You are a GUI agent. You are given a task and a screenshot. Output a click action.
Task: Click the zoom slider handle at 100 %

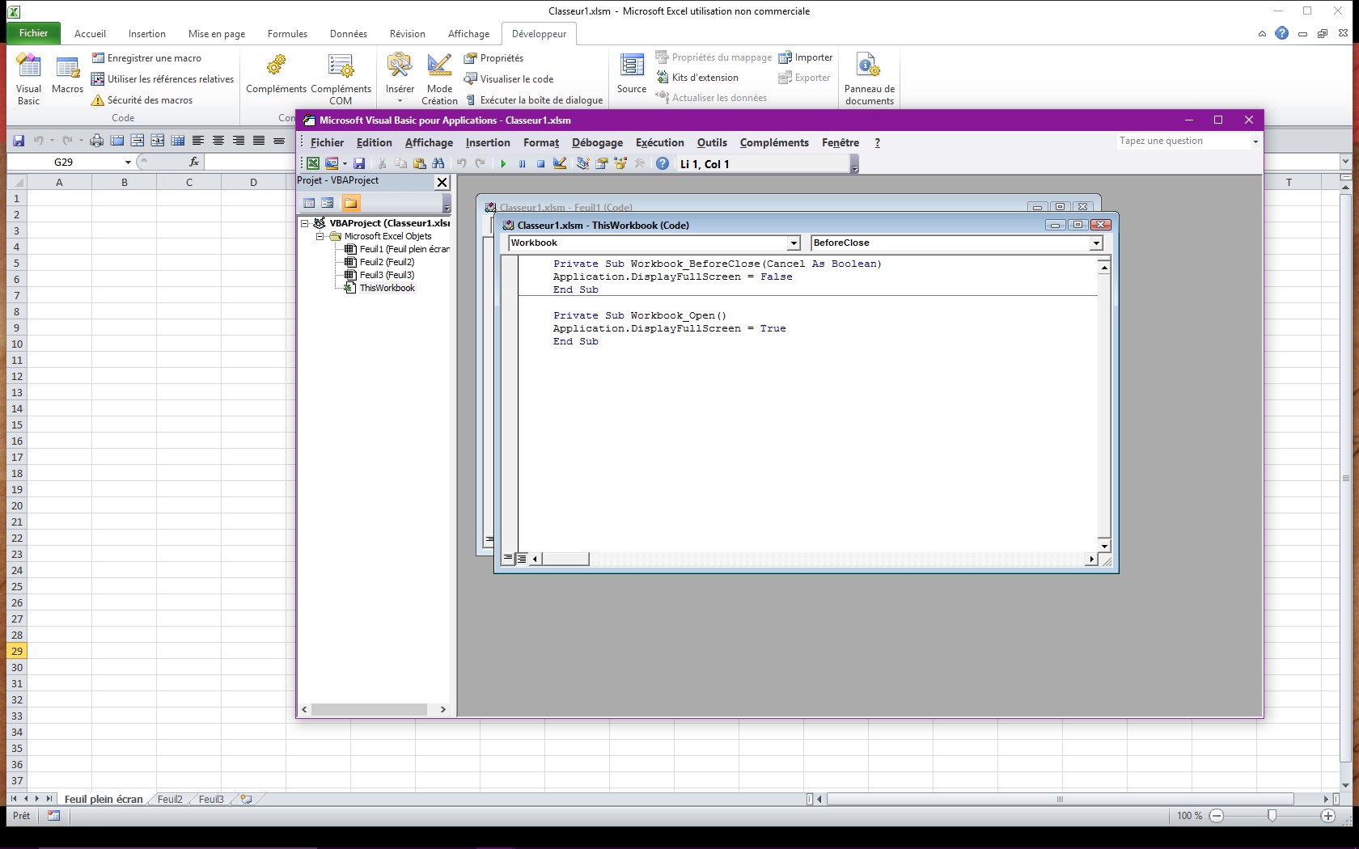[x=1272, y=816]
